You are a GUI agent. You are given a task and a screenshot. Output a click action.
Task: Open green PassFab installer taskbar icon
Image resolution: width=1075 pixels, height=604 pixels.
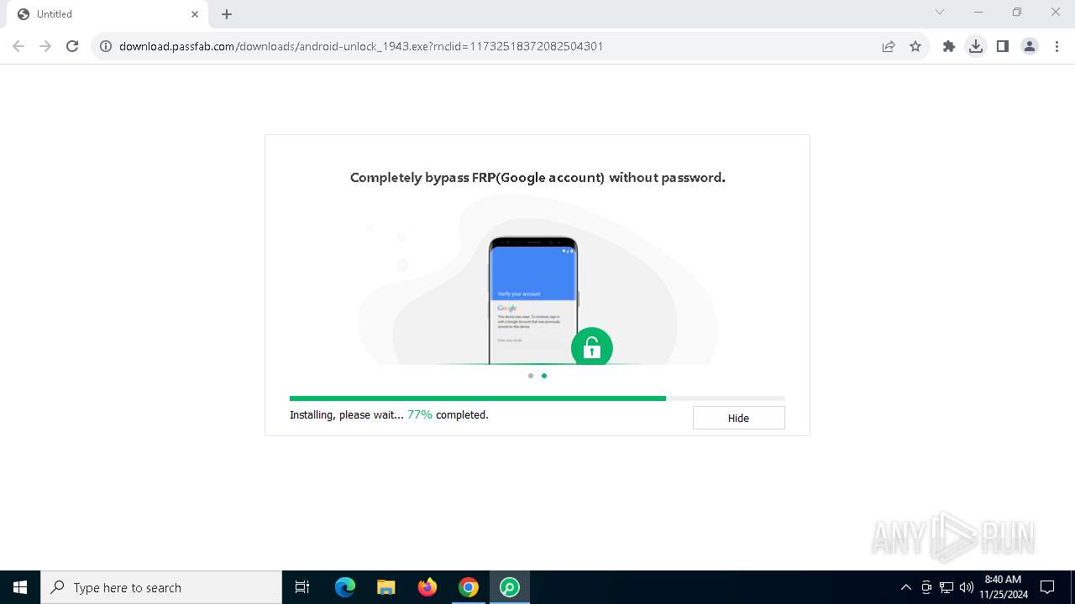(510, 587)
